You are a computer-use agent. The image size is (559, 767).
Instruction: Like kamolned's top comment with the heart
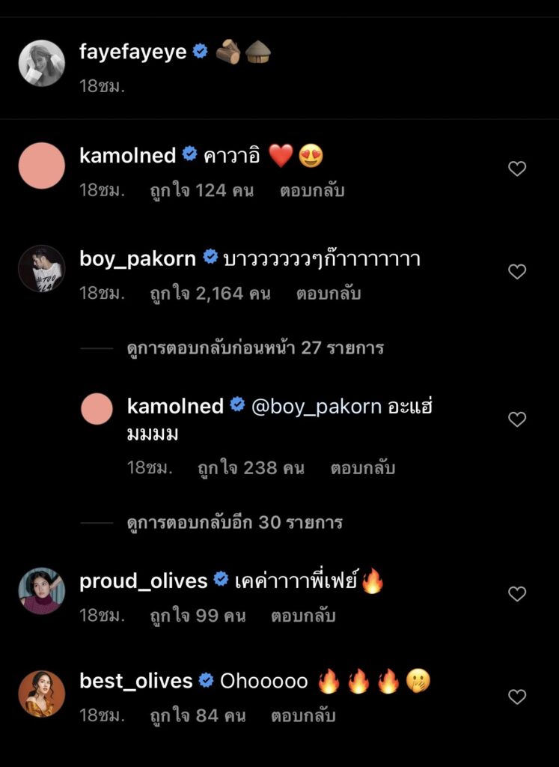pos(517,169)
